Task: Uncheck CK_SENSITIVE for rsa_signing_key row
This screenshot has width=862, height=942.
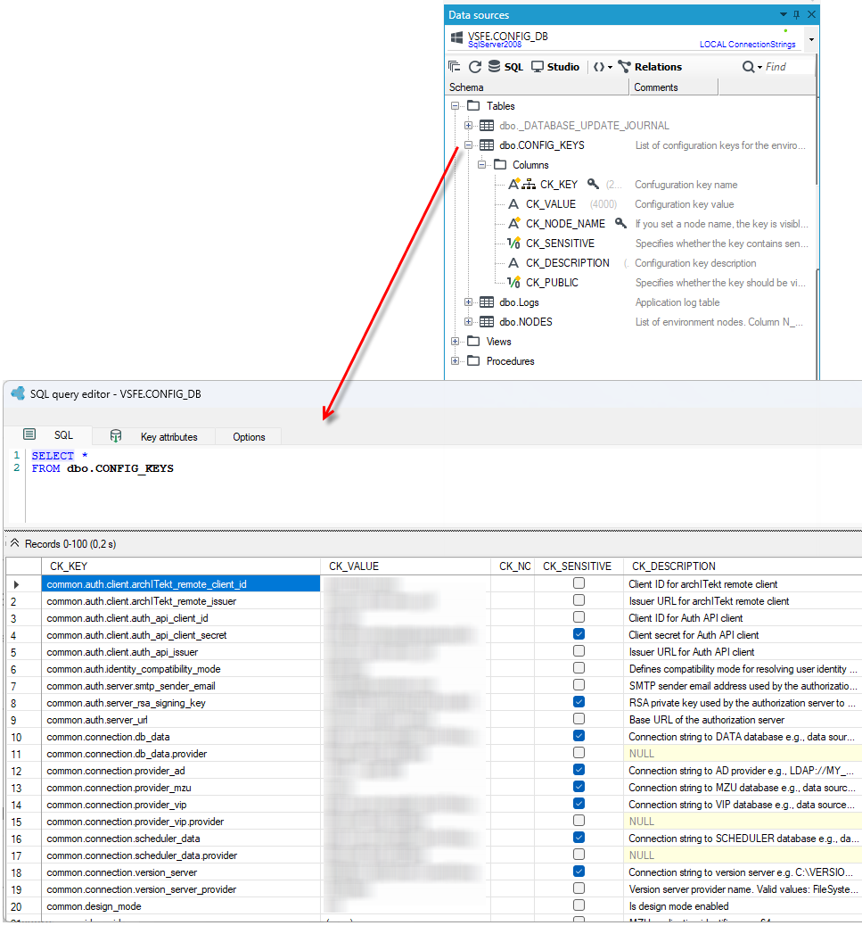Action: 579,702
